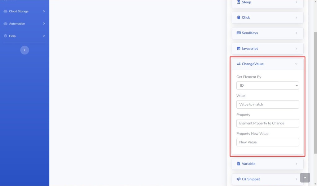Click the Help question mark icon
The width and height of the screenshot is (317, 186).
coord(6,36)
